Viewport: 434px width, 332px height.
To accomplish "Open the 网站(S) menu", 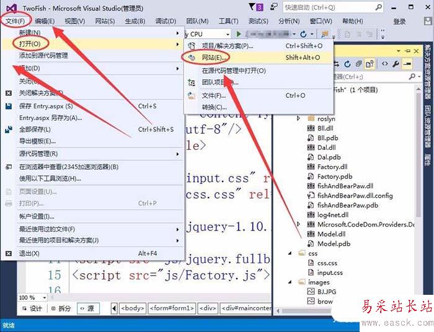I will [105, 21].
